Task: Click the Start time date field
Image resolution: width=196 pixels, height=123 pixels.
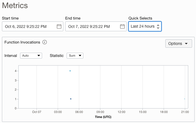Action: click(x=29, y=26)
